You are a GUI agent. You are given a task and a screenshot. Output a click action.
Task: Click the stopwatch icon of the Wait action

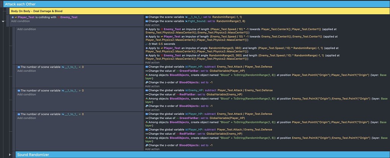coord(149,44)
